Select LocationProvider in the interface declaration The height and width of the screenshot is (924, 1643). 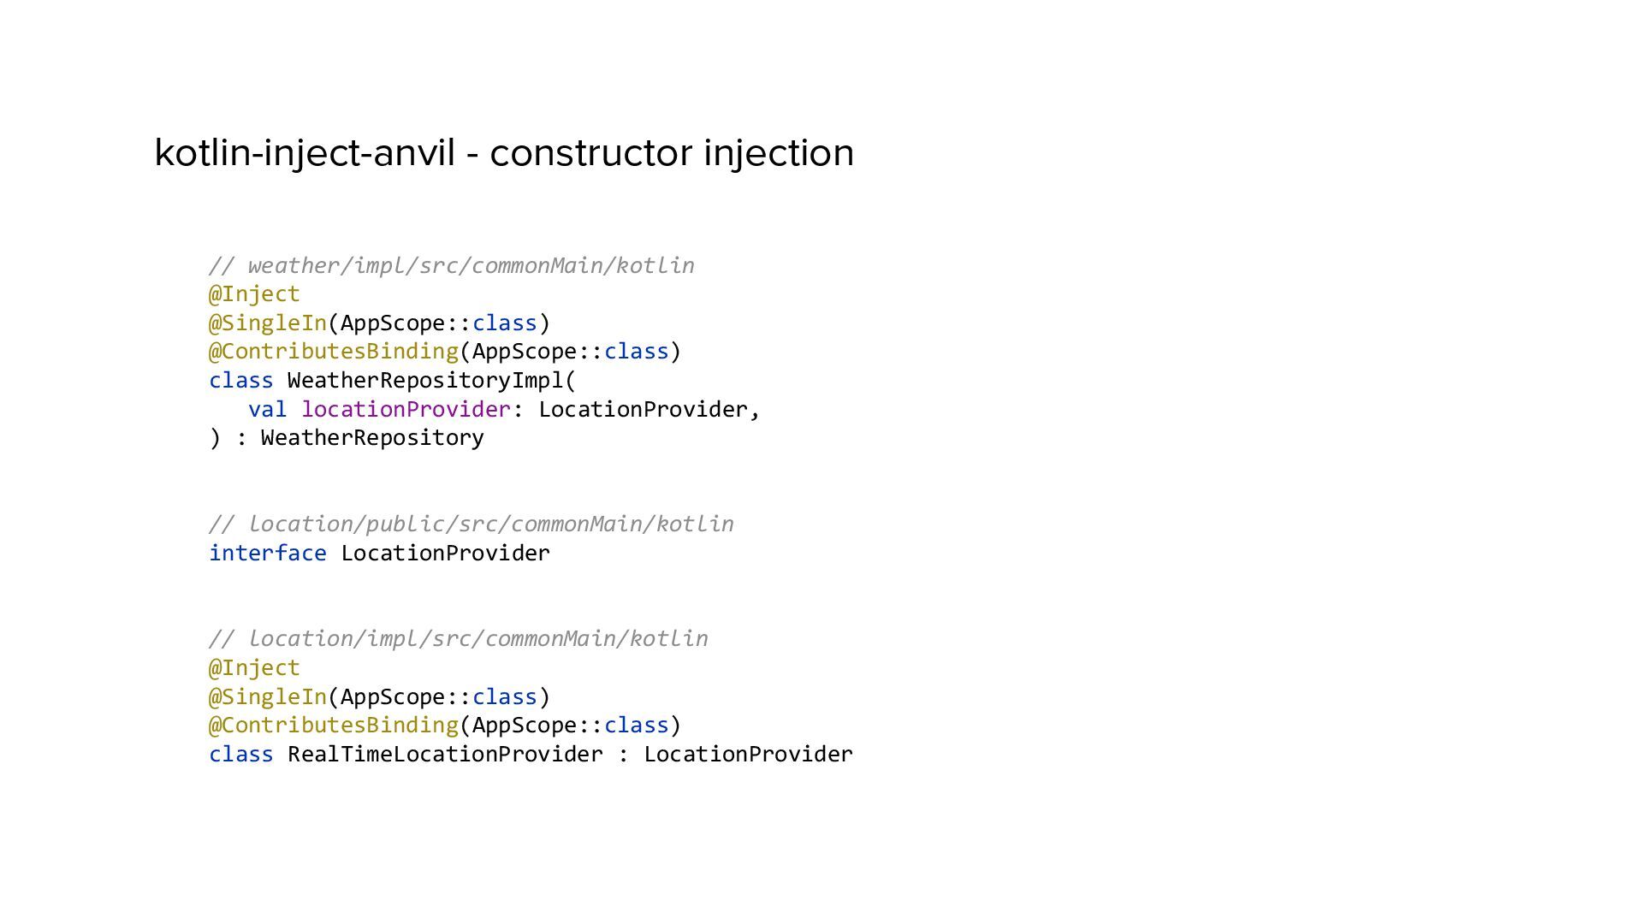[445, 554]
